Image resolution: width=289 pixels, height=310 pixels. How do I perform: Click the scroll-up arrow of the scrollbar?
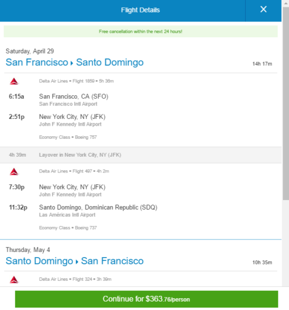(286, 3)
